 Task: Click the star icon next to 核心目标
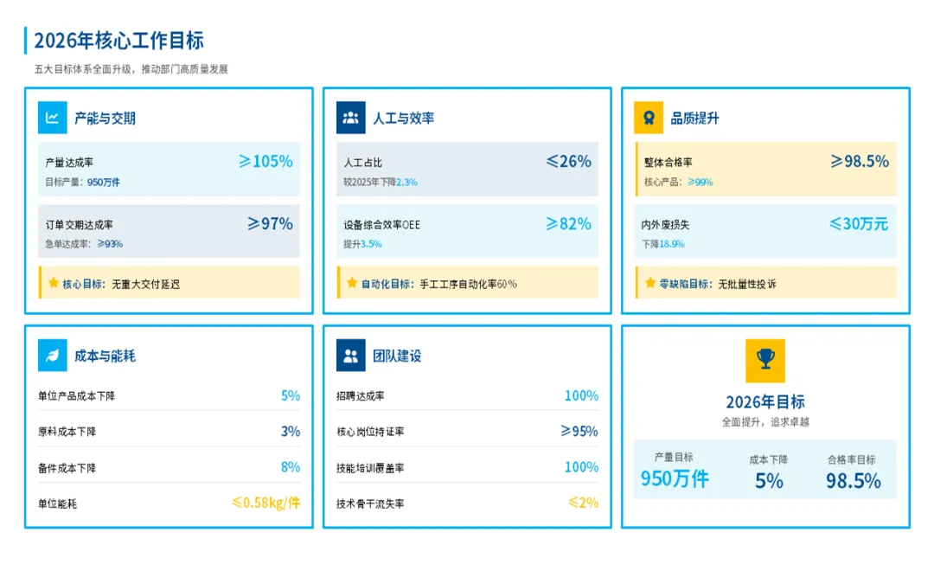[54, 283]
